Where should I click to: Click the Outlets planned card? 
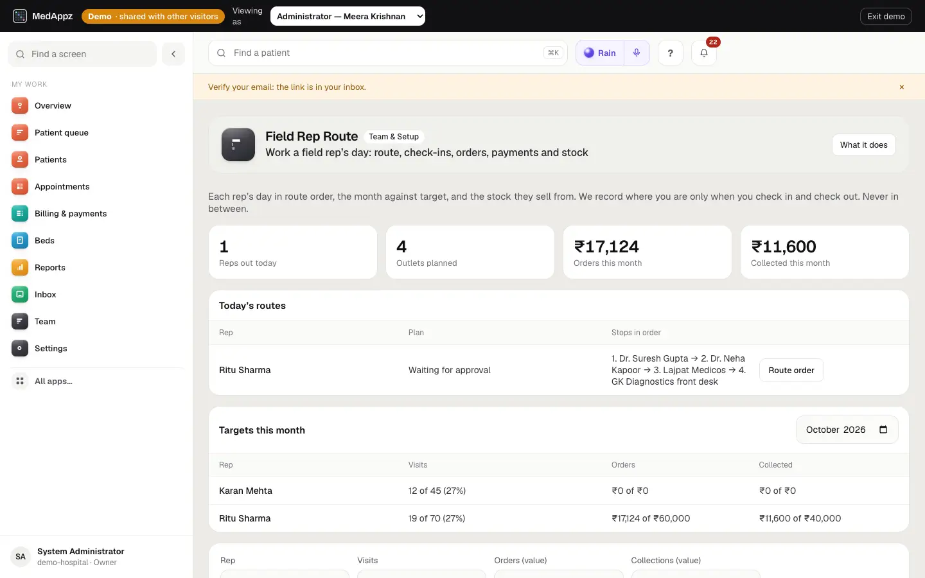tap(470, 252)
